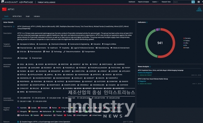Select Transportation industry icon
Viewport: 203px width, 123px height.
[83, 52]
